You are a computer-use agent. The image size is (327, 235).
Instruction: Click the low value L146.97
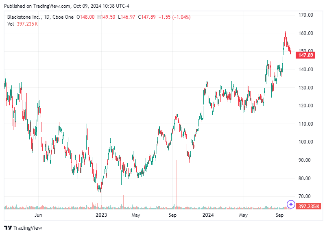pos(126,17)
